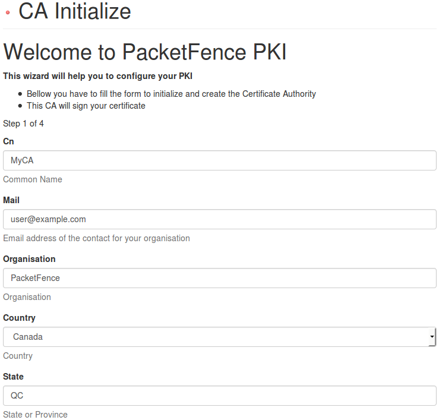Click the bullet about creating the Certificate Authority
The height and width of the screenshot is (420, 439).
[171, 94]
